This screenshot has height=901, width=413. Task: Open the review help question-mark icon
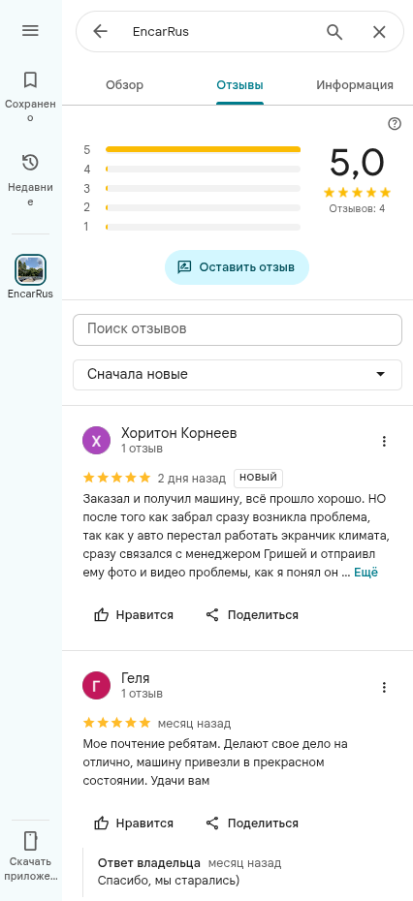click(395, 124)
